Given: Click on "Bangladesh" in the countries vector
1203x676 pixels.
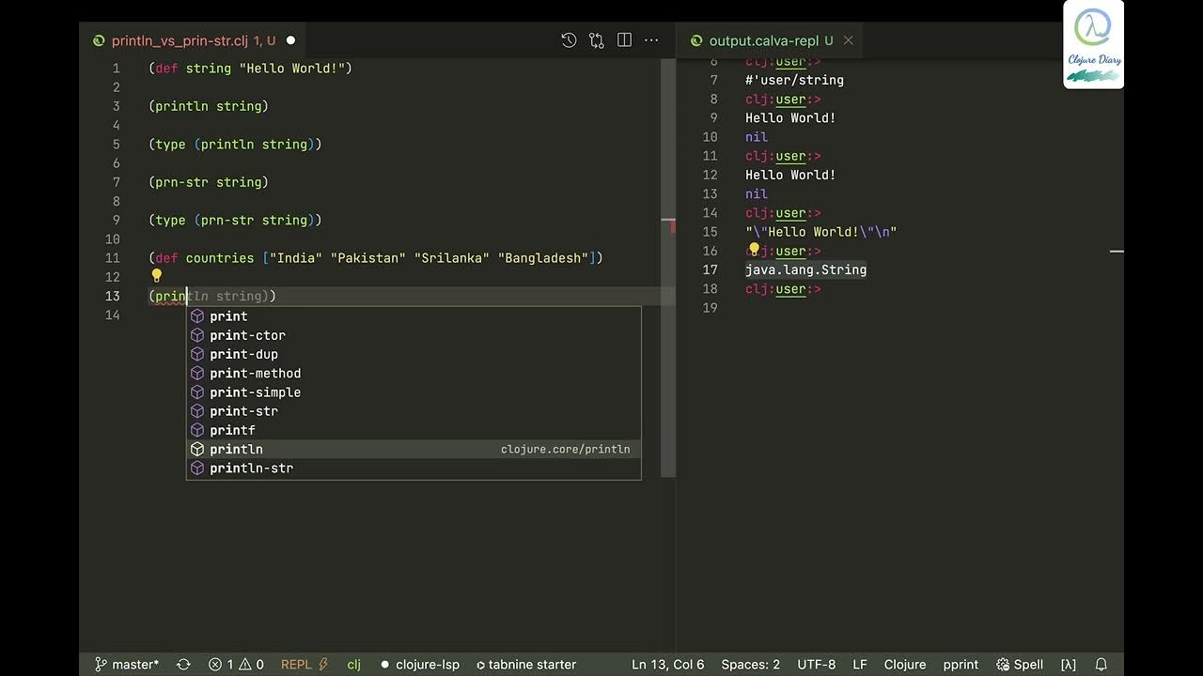Looking at the screenshot, I should [542, 258].
